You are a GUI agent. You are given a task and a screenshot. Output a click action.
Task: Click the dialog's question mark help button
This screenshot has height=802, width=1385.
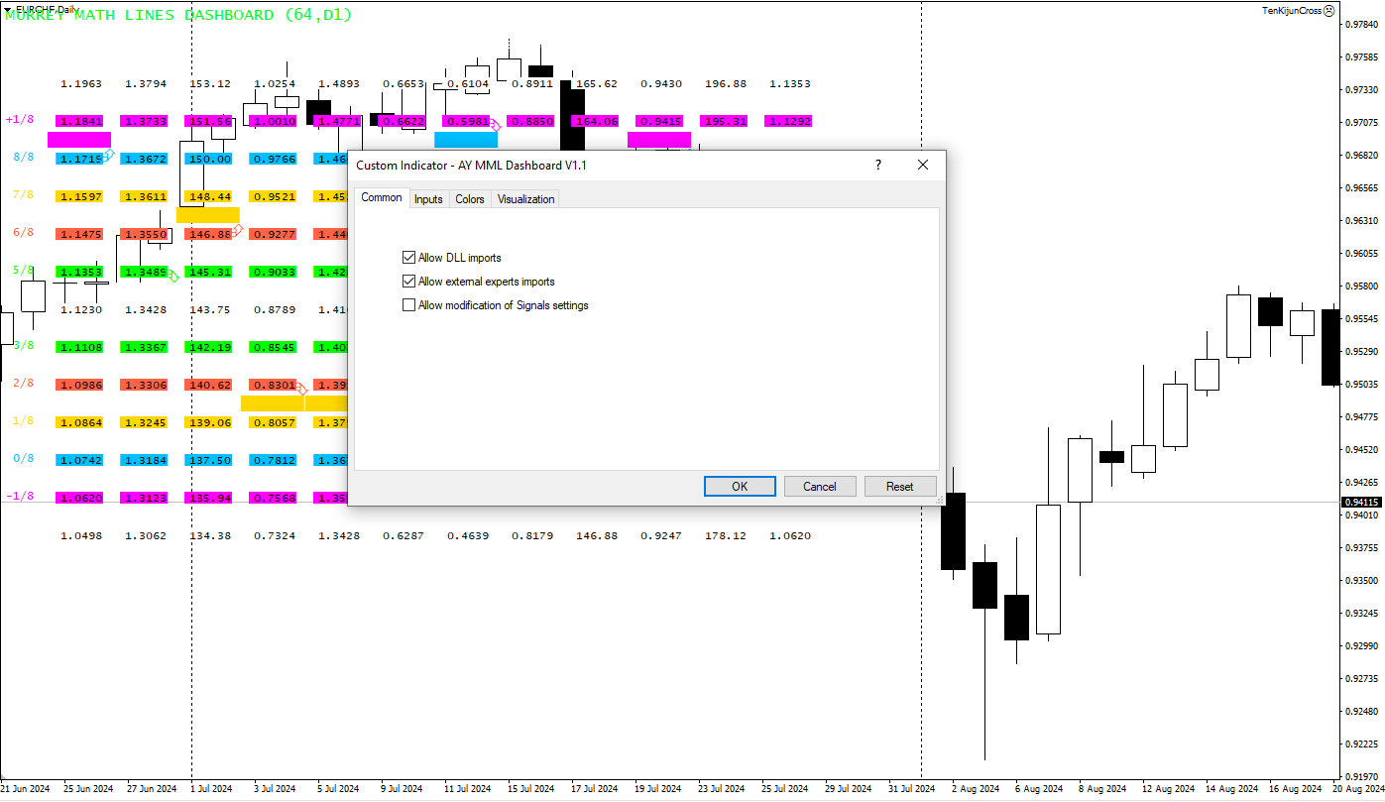pos(877,166)
